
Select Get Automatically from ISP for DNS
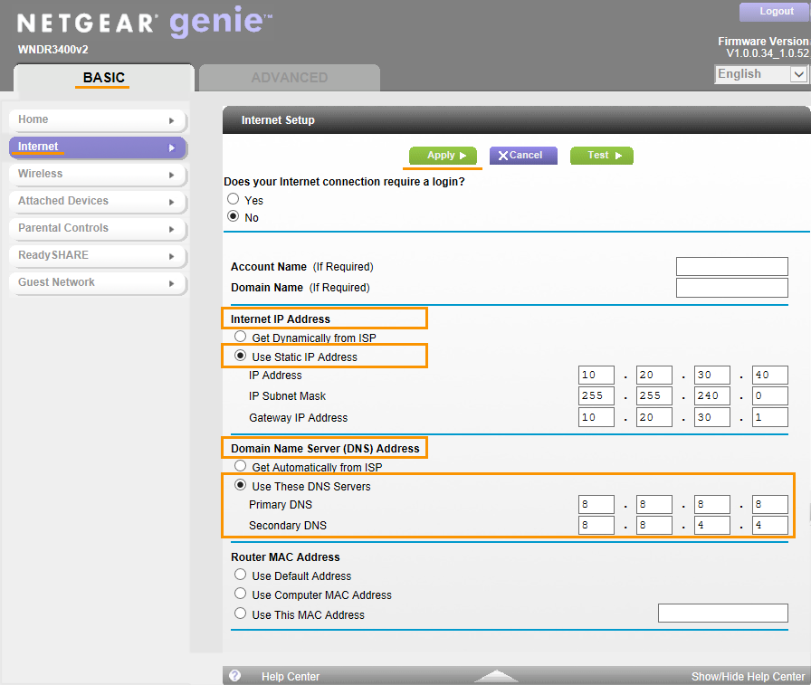[240, 466]
